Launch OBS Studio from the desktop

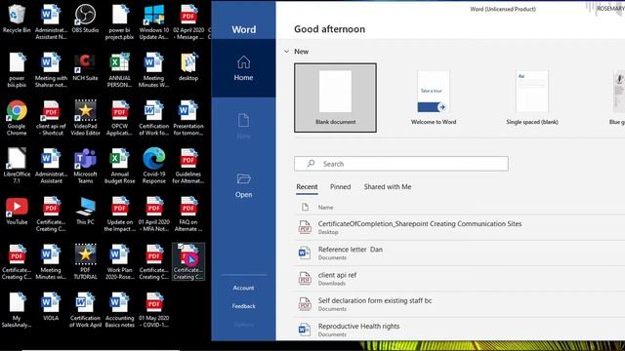(85, 19)
